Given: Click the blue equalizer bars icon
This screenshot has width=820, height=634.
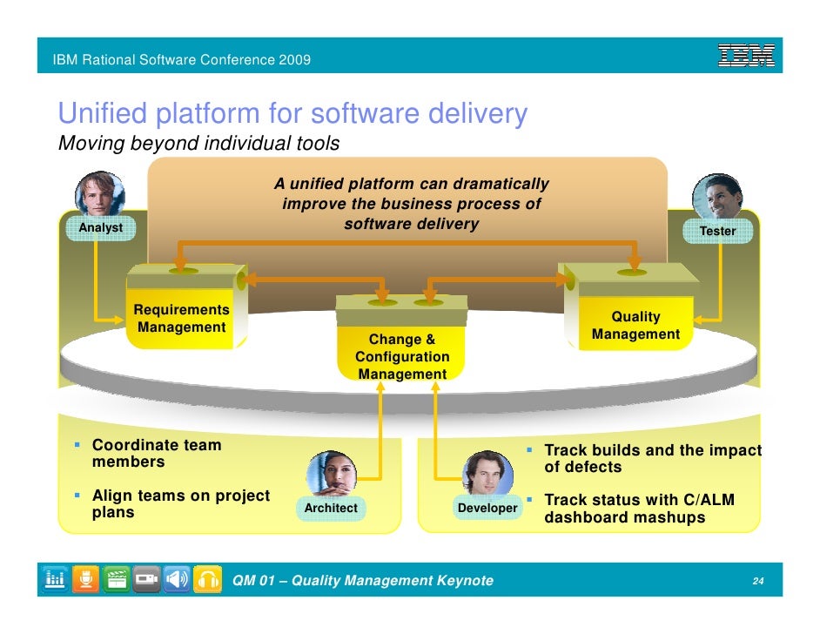Looking at the screenshot, I should coord(56,580).
